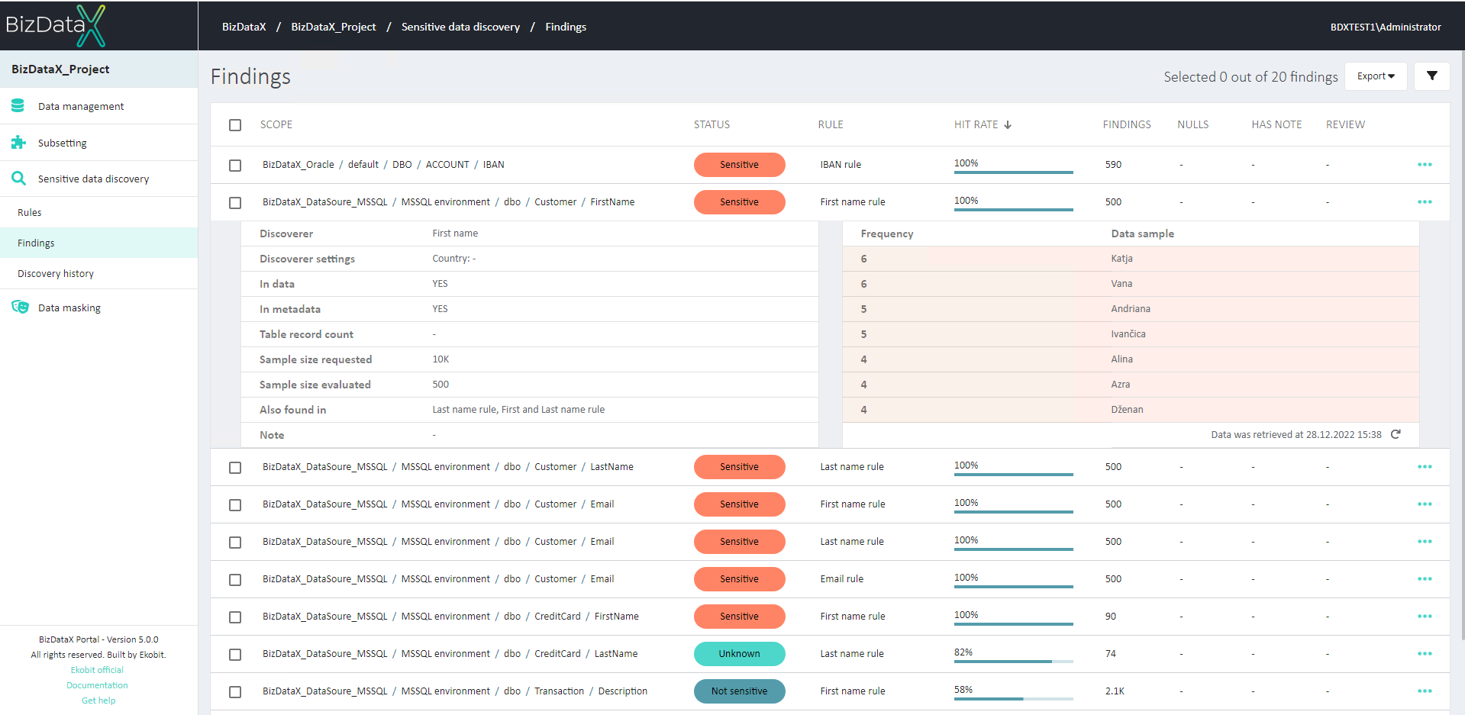Select the Customer FirstName finding checkbox
The width and height of the screenshot is (1465, 715).
pos(235,203)
